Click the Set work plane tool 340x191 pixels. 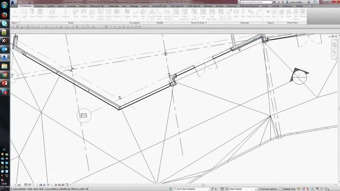(x=282, y=13)
